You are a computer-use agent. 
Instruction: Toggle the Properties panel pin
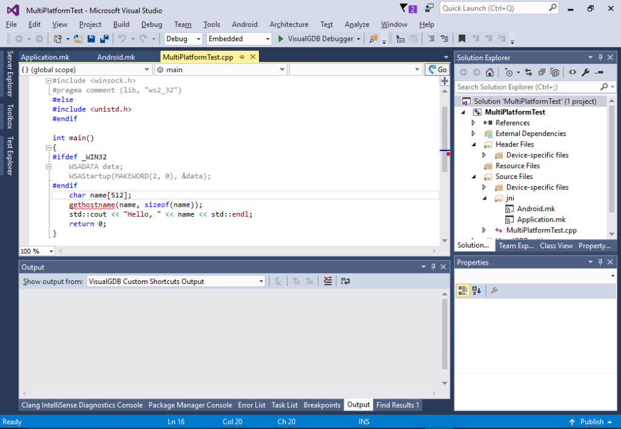click(600, 262)
